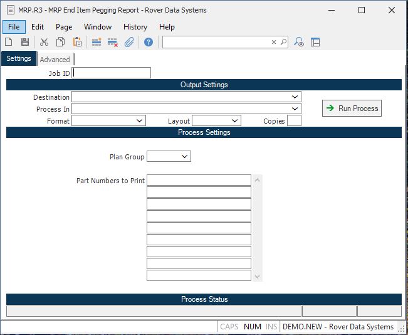Click the Save disk icon
This screenshot has height=335, width=408.
click(25, 42)
